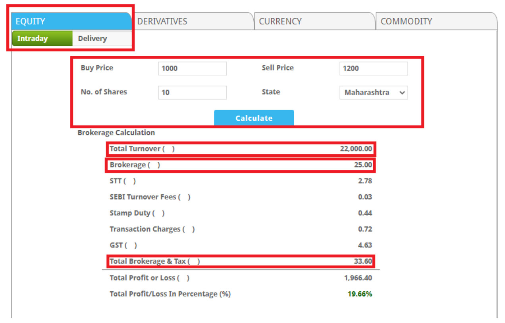Switch to Delivery trading mode

click(93, 39)
